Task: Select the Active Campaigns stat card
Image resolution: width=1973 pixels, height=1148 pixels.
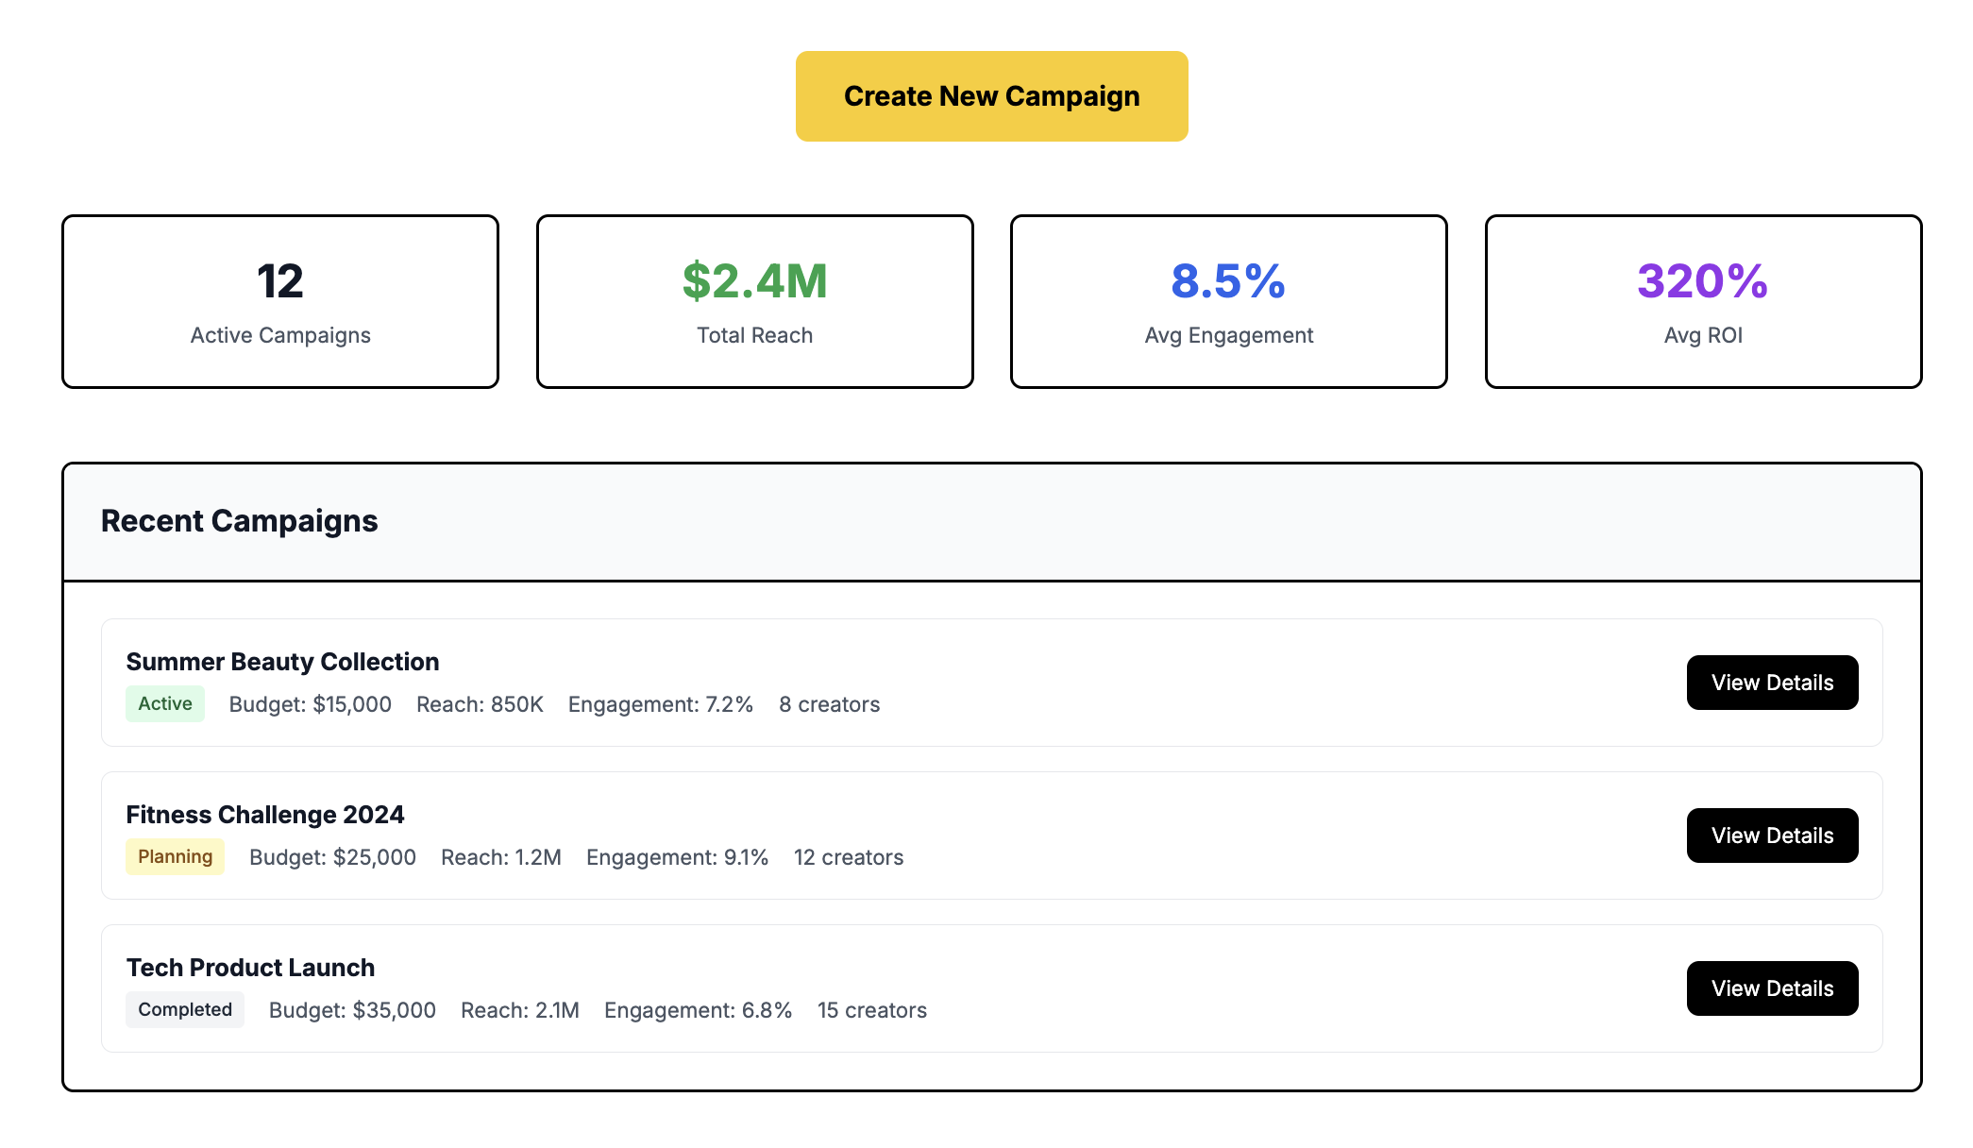Action: (280, 301)
